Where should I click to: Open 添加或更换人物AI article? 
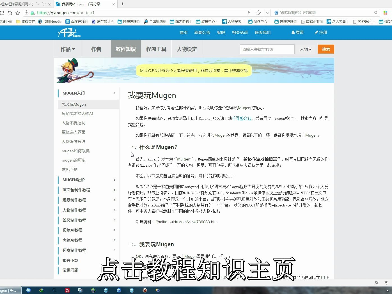[x=77, y=114]
